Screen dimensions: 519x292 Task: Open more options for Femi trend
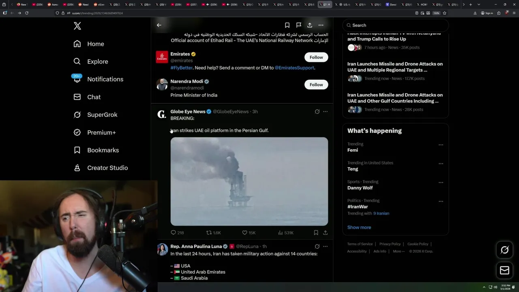tap(441, 145)
